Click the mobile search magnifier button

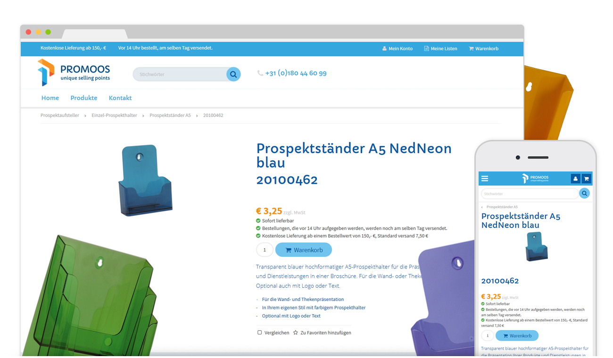[x=584, y=193]
